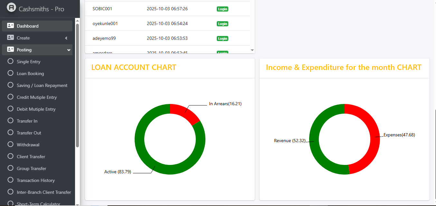Click Login badge for adeyemo99
The image size is (436, 206).
(222, 39)
